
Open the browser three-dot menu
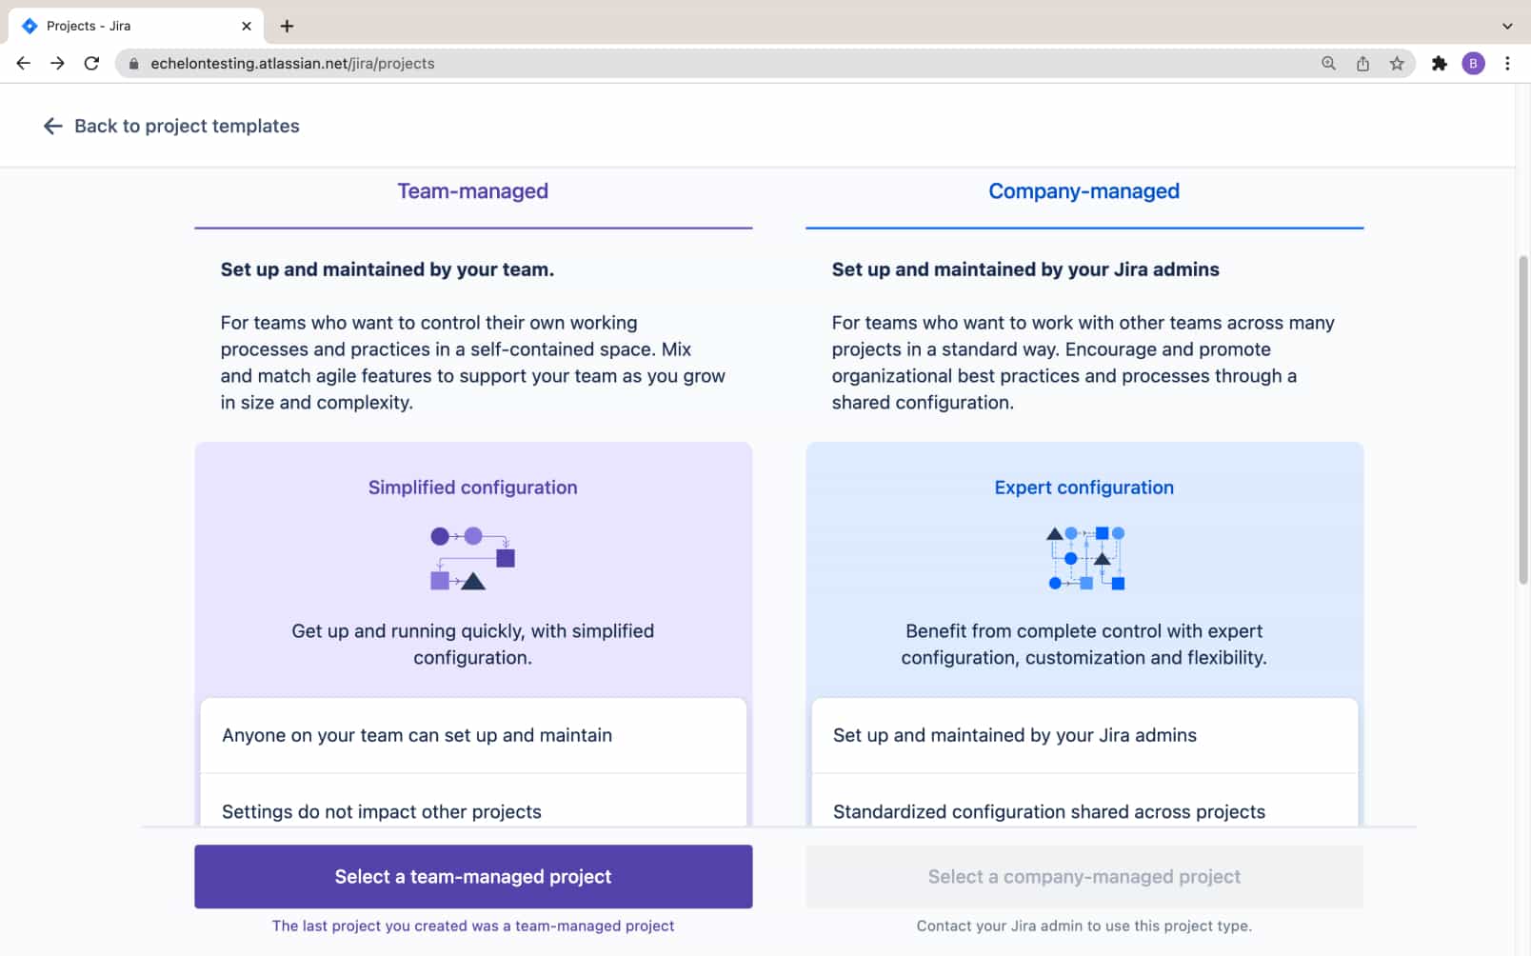point(1507,63)
